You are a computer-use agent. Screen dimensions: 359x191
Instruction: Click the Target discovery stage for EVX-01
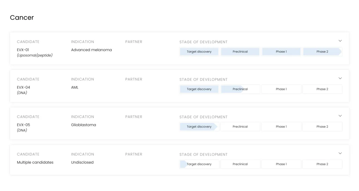pyautogui.click(x=199, y=52)
